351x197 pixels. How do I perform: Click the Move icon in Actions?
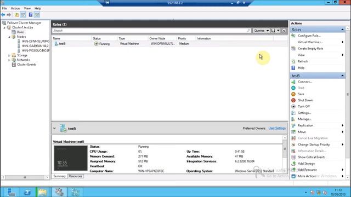pyautogui.click(x=293, y=132)
